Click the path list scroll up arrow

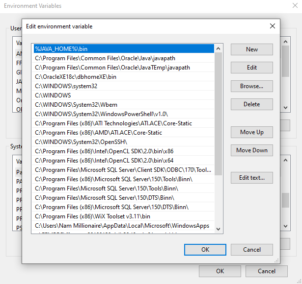pos(218,48)
